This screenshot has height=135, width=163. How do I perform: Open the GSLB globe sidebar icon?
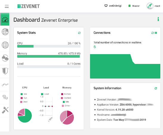(5, 45)
